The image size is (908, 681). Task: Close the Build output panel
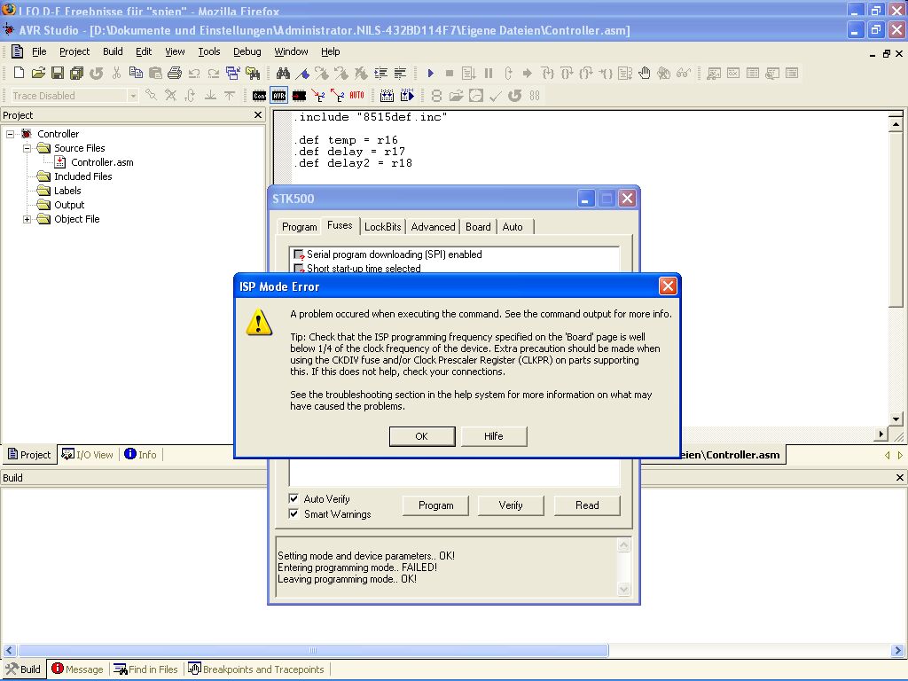pos(899,477)
